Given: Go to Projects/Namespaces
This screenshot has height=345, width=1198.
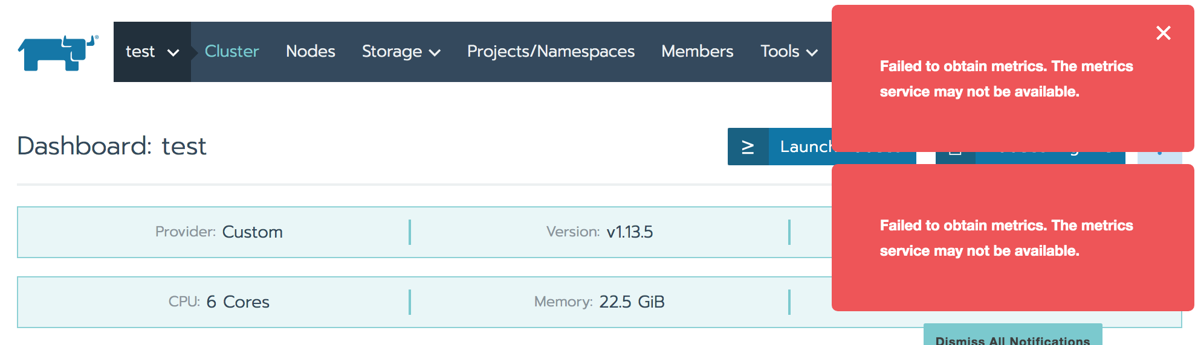Looking at the screenshot, I should (x=551, y=52).
